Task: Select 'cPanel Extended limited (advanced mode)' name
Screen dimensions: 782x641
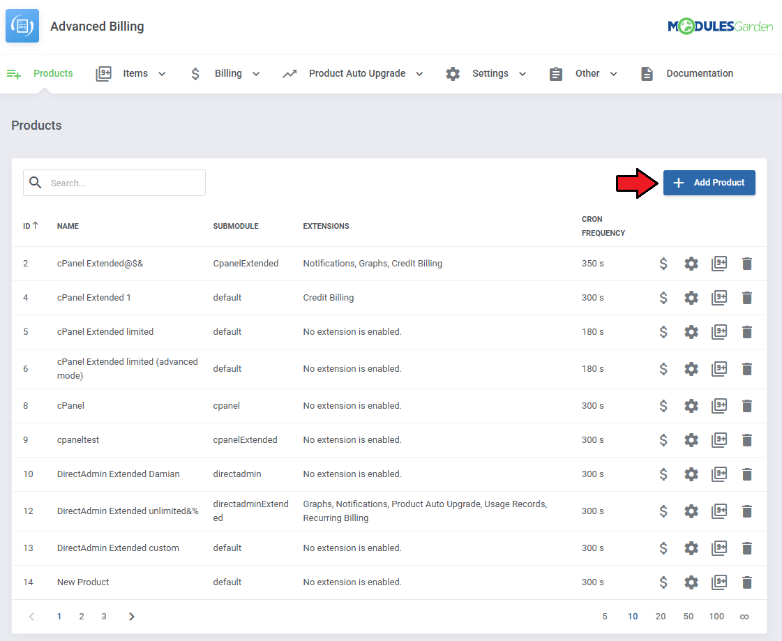Action: (127, 369)
